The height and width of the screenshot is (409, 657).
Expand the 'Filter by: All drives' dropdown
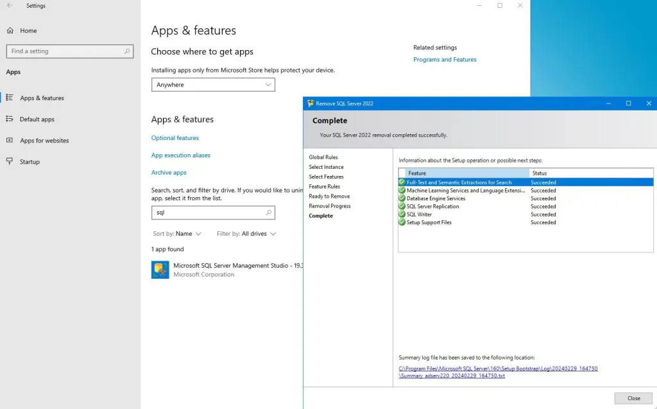tap(245, 234)
